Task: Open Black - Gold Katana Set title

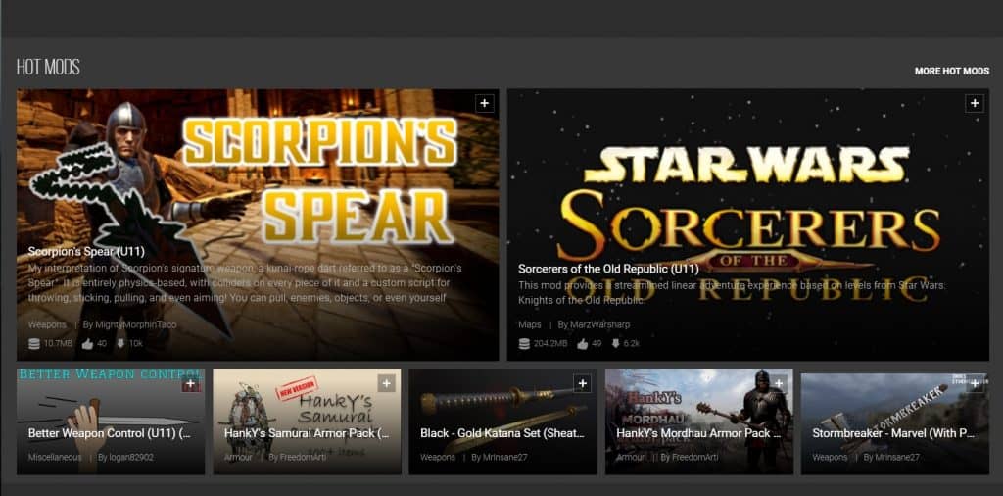Action: [502, 433]
